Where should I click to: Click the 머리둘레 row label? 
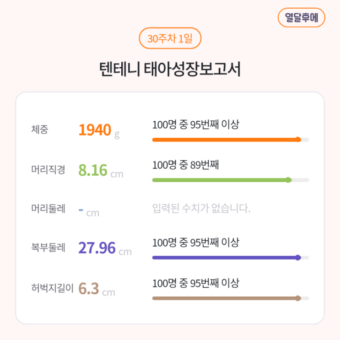(x=48, y=209)
